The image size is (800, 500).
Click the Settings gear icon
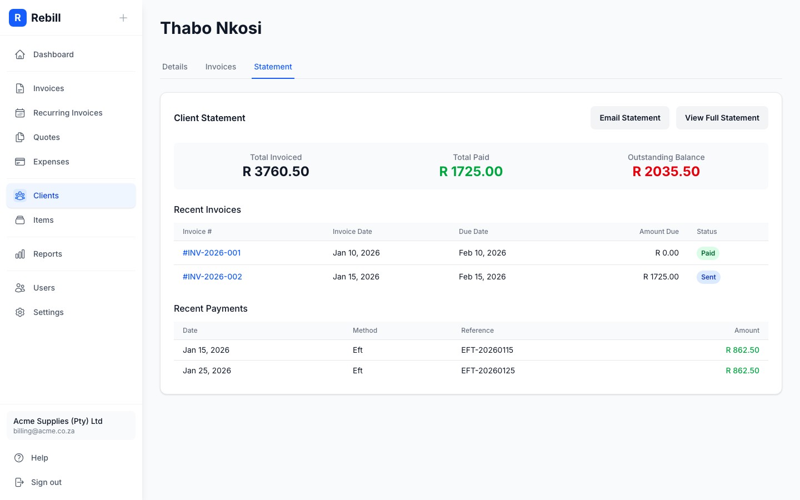(x=20, y=312)
